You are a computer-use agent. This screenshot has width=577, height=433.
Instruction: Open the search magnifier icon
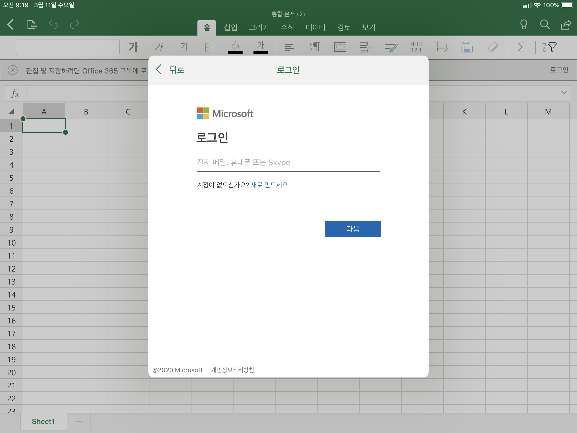coord(545,25)
